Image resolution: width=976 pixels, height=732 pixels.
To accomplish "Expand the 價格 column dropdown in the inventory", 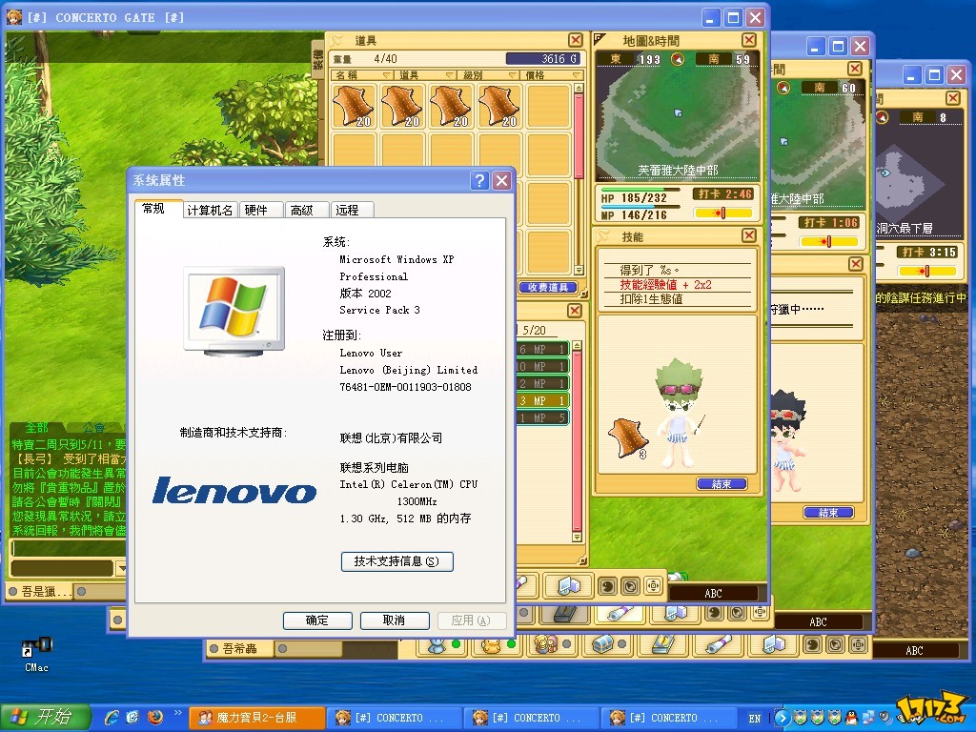I will coord(577,75).
